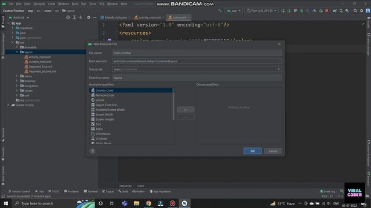This screenshot has width=371, height=208.
Task: Open the app run configuration dropdown
Action: click(234, 11)
